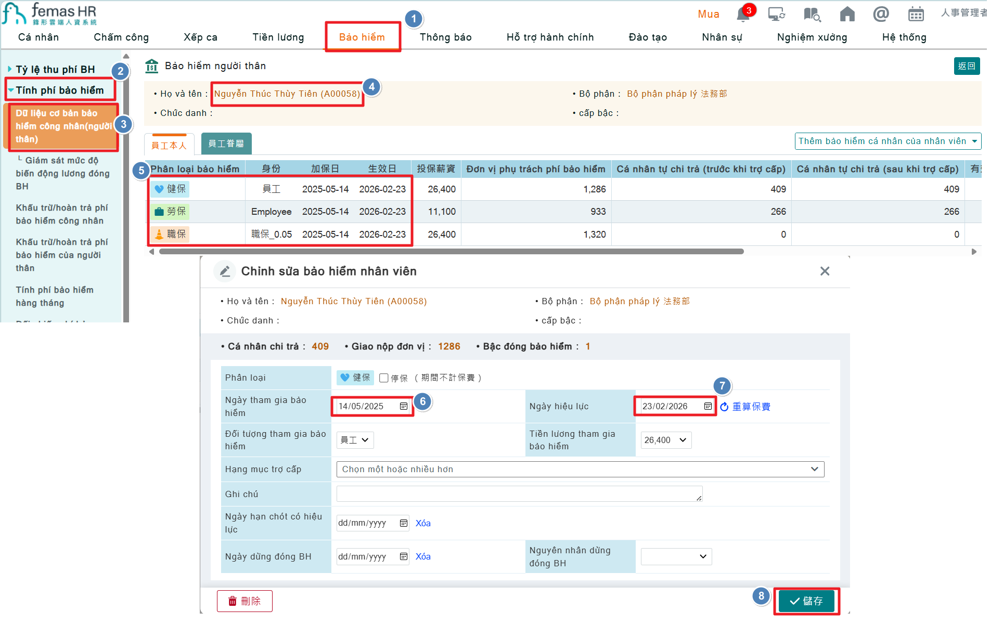Click the home icon in header
The image size is (990, 624).
click(847, 14)
